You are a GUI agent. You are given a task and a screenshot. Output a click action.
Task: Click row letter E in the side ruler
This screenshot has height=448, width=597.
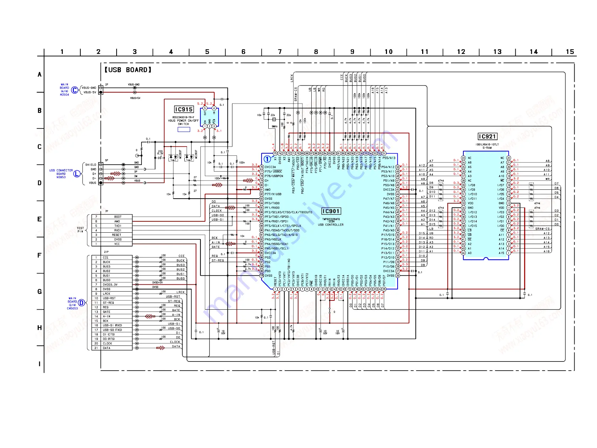pos(39,219)
